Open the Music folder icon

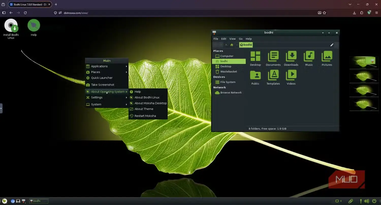coord(309,56)
